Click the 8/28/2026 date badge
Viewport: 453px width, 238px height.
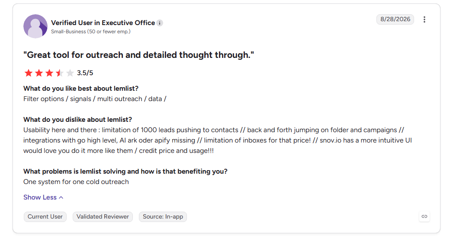pyautogui.click(x=395, y=19)
